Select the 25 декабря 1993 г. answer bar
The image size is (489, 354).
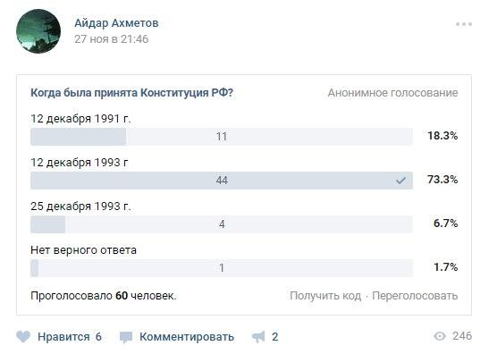click(222, 224)
